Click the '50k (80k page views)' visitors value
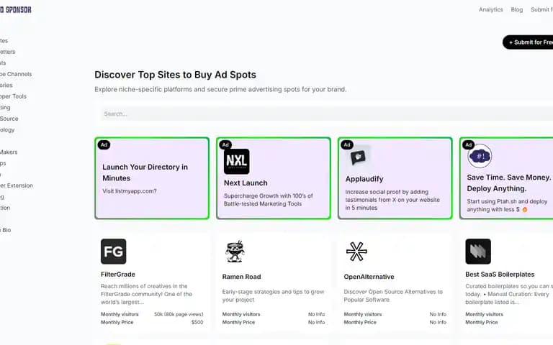553x345 pixels. 179,314
